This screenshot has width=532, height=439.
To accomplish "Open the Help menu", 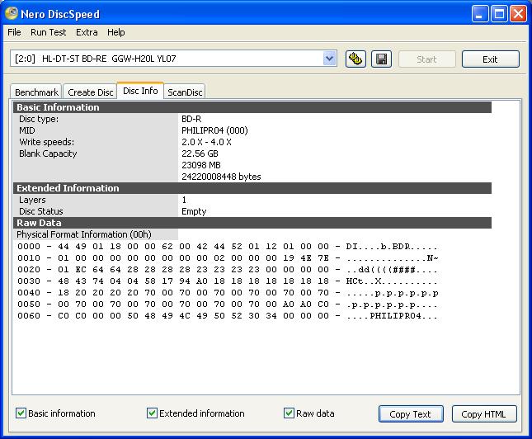I will tap(116, 32).
